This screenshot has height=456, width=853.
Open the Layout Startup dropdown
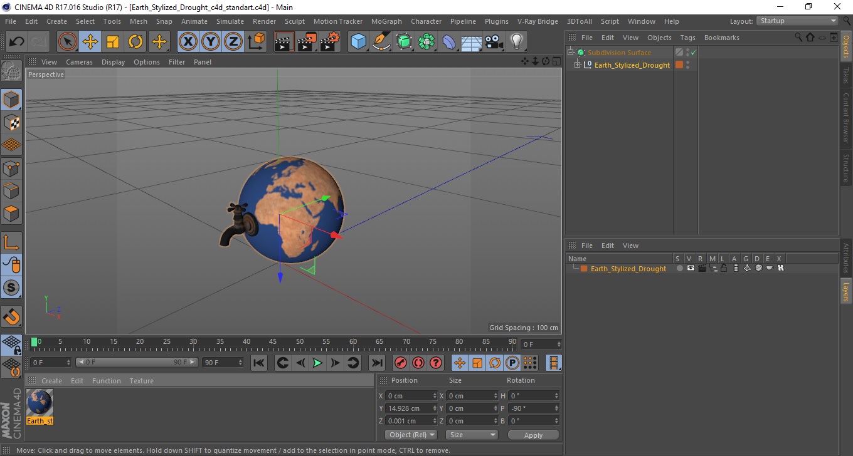(x=797, y=21)
